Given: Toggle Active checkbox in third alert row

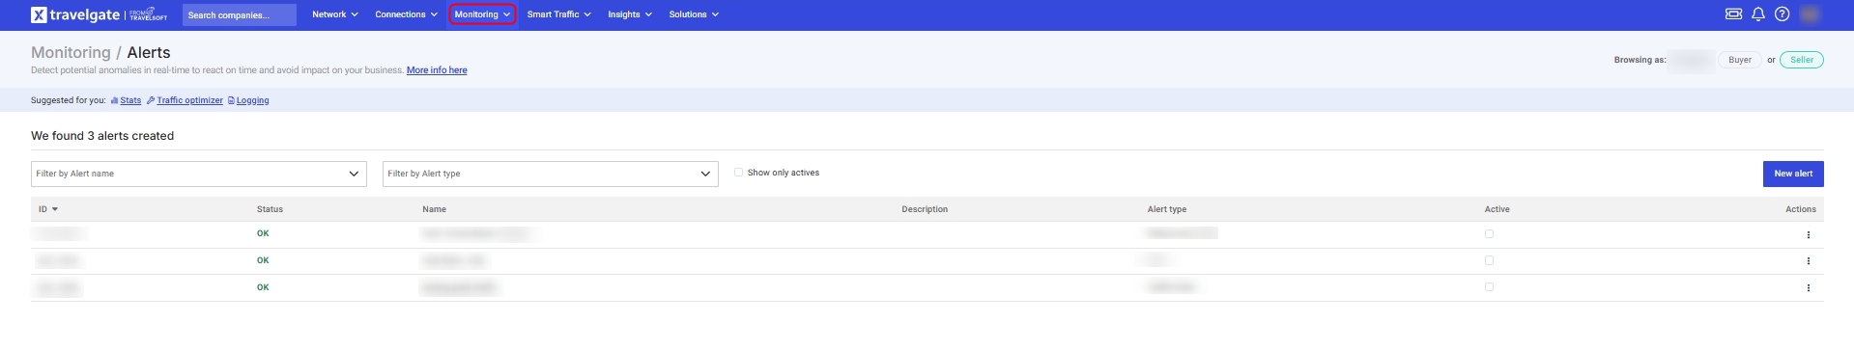Looking at the screenshot, I should click(x=1489, y=287).
